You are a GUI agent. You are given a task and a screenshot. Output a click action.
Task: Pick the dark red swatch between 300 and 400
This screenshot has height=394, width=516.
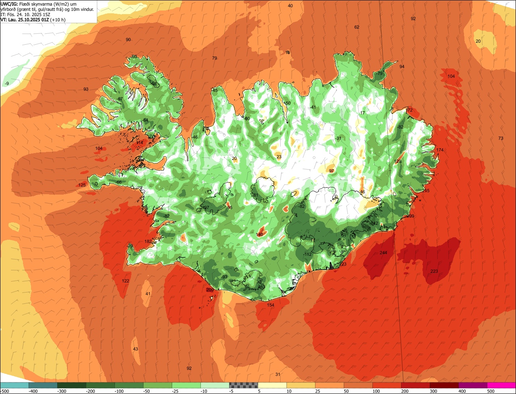coord(444,385)
